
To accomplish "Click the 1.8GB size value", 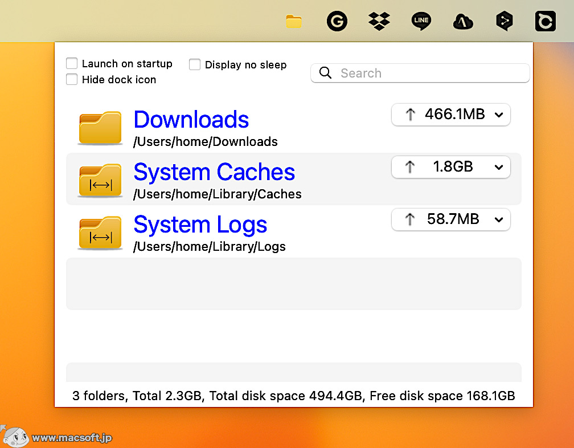I will tap(453, 166).
